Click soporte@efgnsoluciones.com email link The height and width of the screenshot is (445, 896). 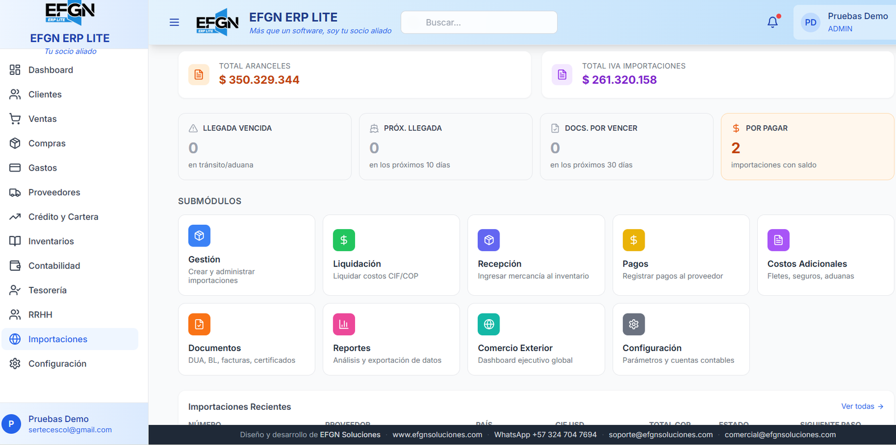(661, 434)
